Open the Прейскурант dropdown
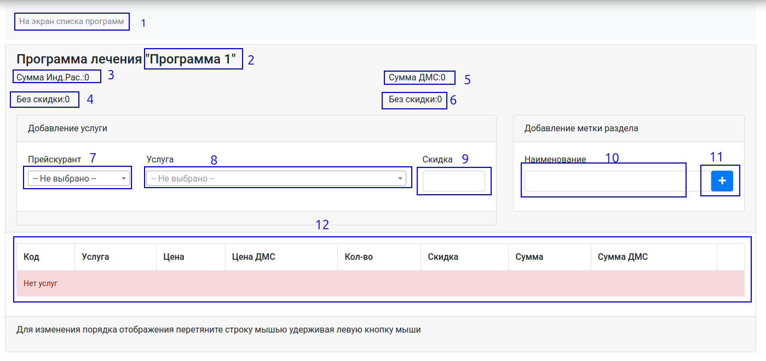Screen dimensions: 766x361 tap(79, 178)
